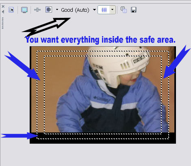Open the preview quality dropdown arrow
Image resolution: width=191 pixels, height=166 pixels.
pyautogui.click(x=94, y=10)
